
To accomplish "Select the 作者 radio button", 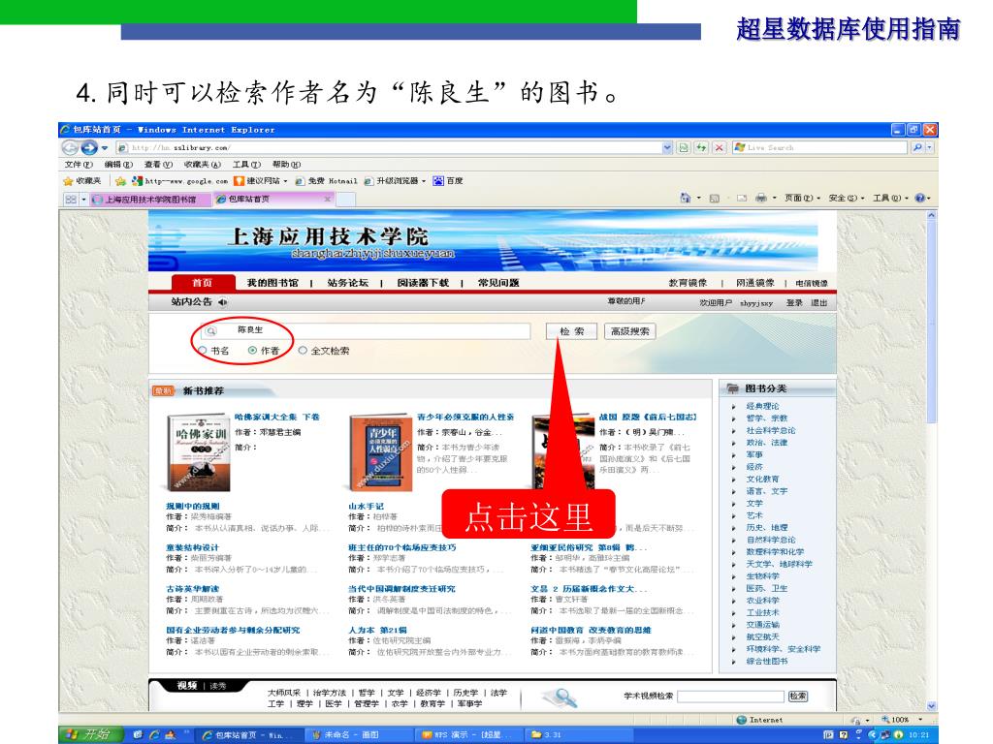I will [x=253, y=351].
